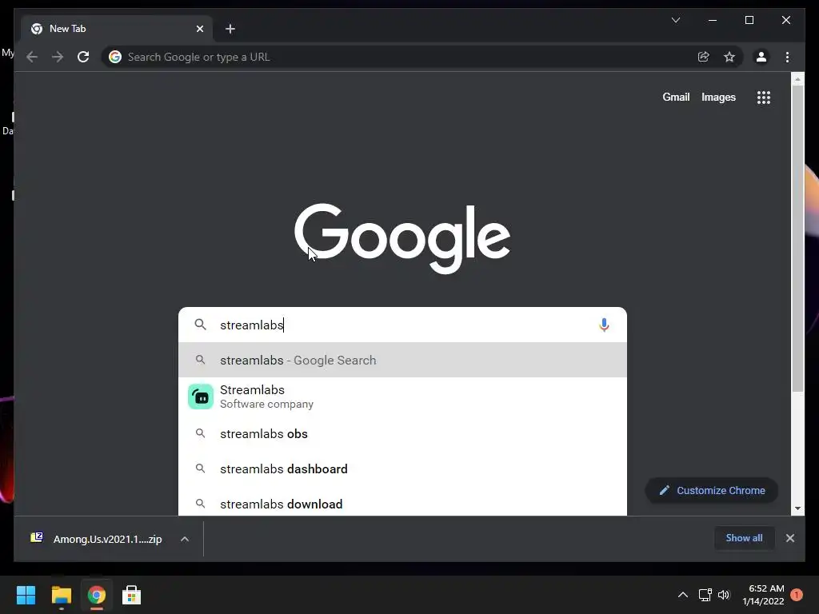Click Customize Chrome button
Screen dimensions: 819x614
(711, 490)
